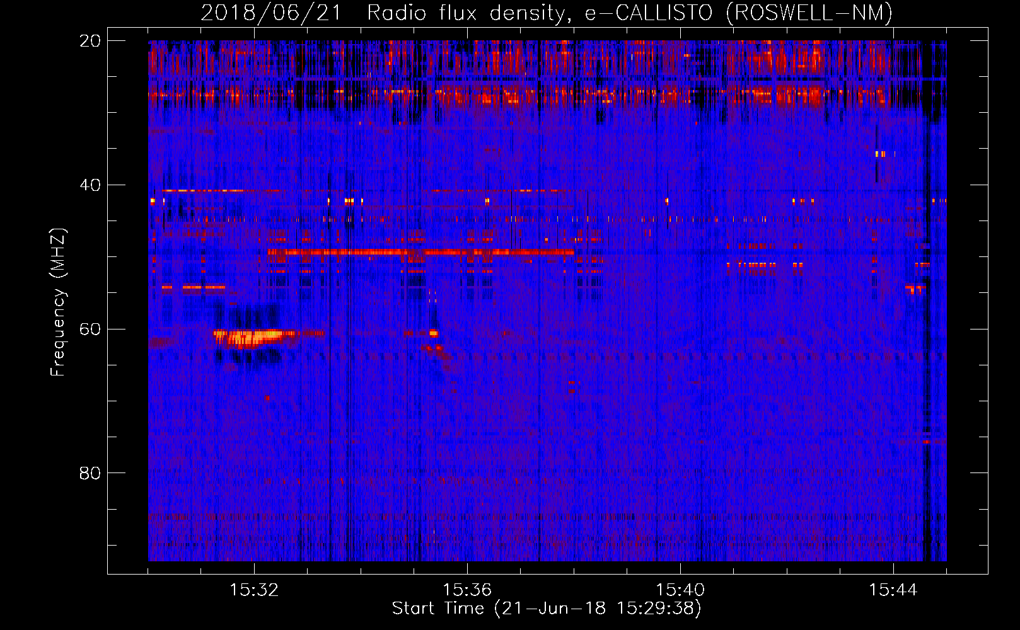Click the 15:32 time tick label

(254, 590)
